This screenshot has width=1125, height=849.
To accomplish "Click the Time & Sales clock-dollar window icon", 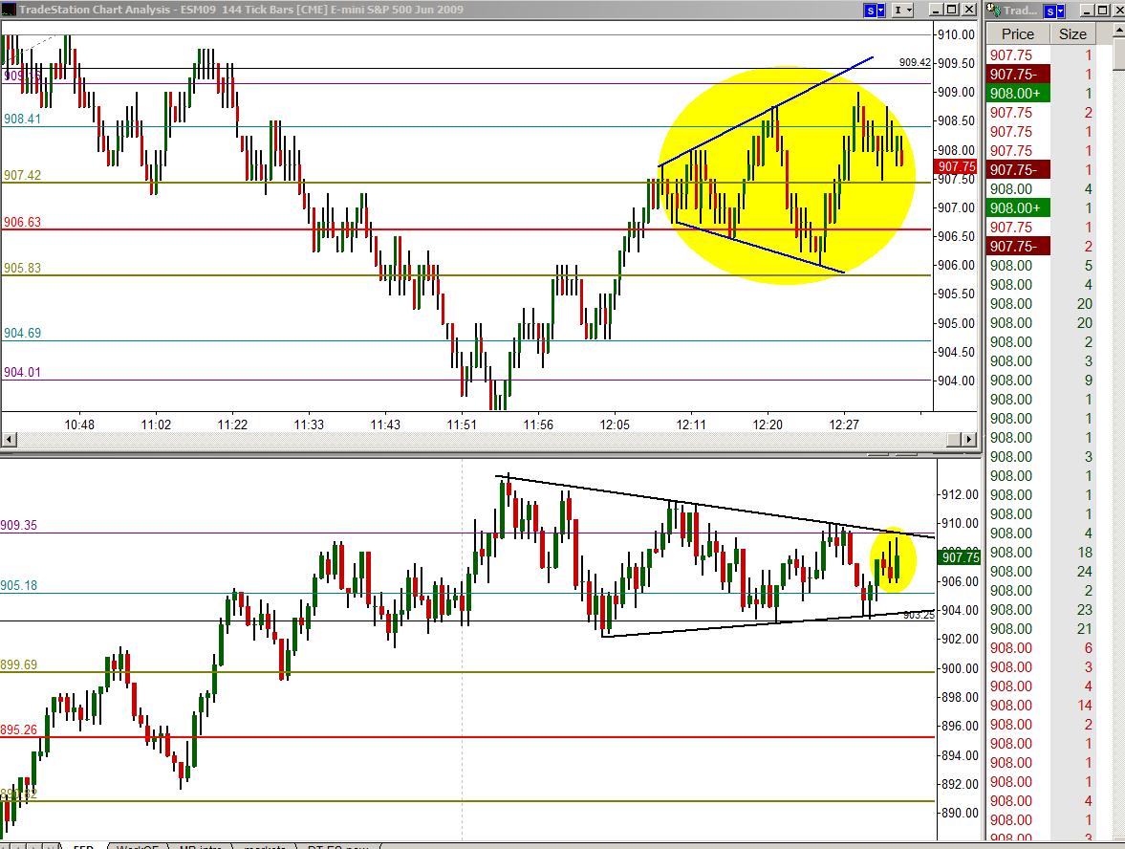I will (994, 10).
